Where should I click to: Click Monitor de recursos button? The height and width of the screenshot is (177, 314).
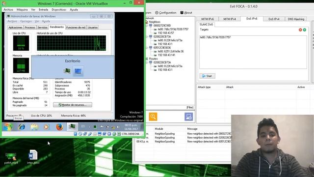[x=73, y=105]
